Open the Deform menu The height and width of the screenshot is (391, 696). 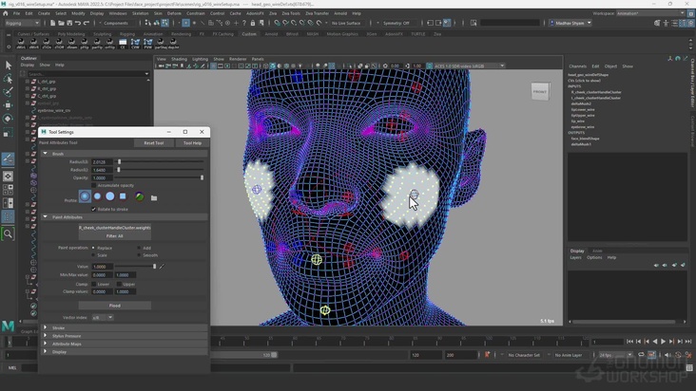pos(174,13)
